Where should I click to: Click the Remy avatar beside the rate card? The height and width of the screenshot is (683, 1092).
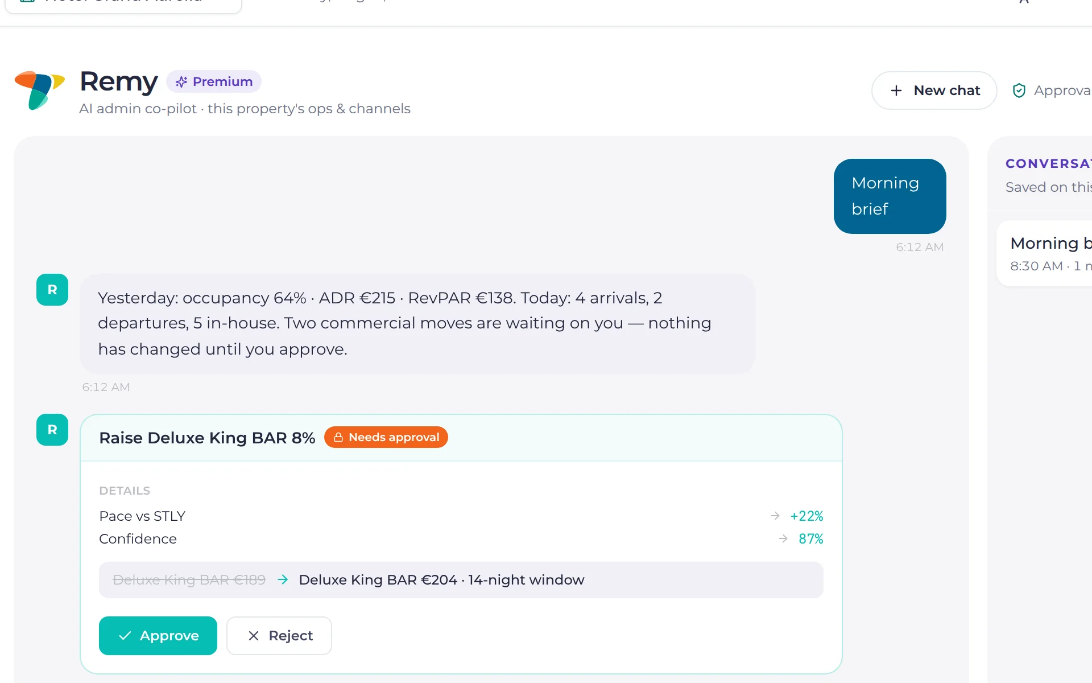[x=52, y=430]
